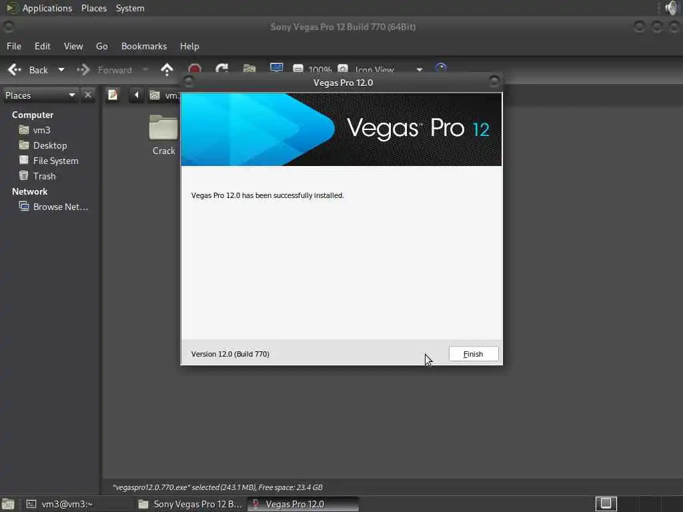The image size is (683, 512).
Task: Expand the Back history dropdown arrow
Action: pos(61,69)
